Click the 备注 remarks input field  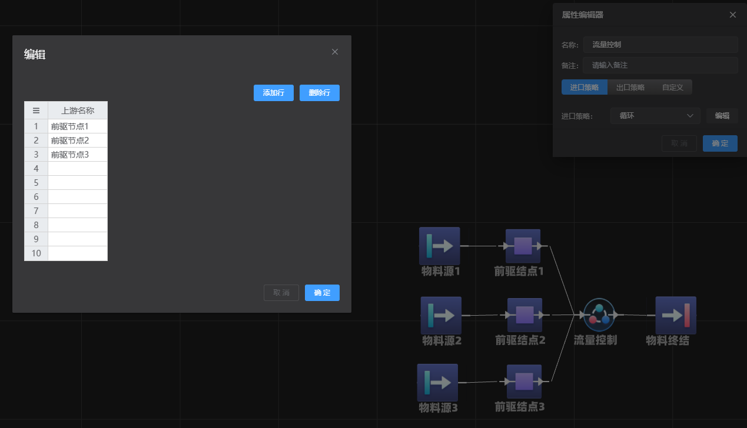660,65
